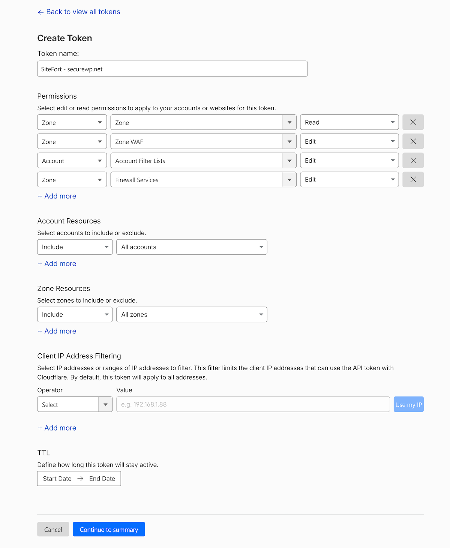
Task: Open category dropdown in Firewall Services row
Action: tap(72, 180)
